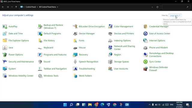
Task: Refresh the Control Panel view
Action: (x=157, y=7)
